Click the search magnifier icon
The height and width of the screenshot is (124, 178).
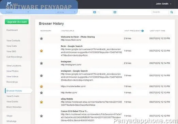pyautogui.click(x=172, y=12)
